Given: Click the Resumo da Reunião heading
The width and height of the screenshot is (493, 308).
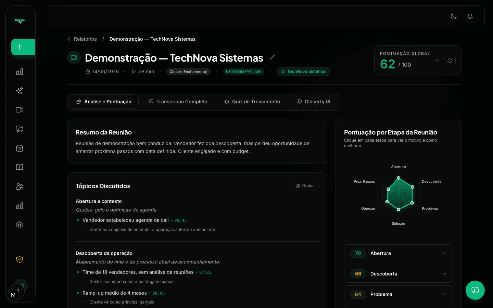Looking at the screenshot, I should pyautogui.click(x=104, y=132).
